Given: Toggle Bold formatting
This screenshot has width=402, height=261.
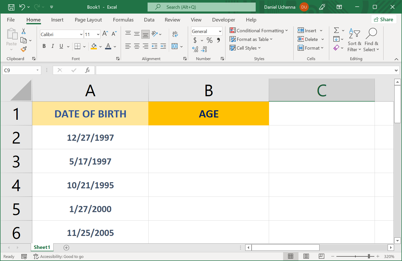Looking at the screenshot, I should tap(44, 46).
